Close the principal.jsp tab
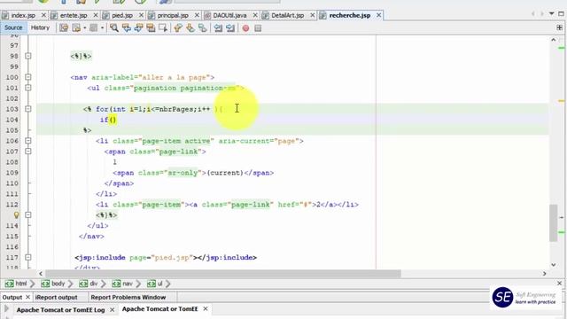Image resolution: width=567 pixels, height=319 pixels. click(197, 15)
